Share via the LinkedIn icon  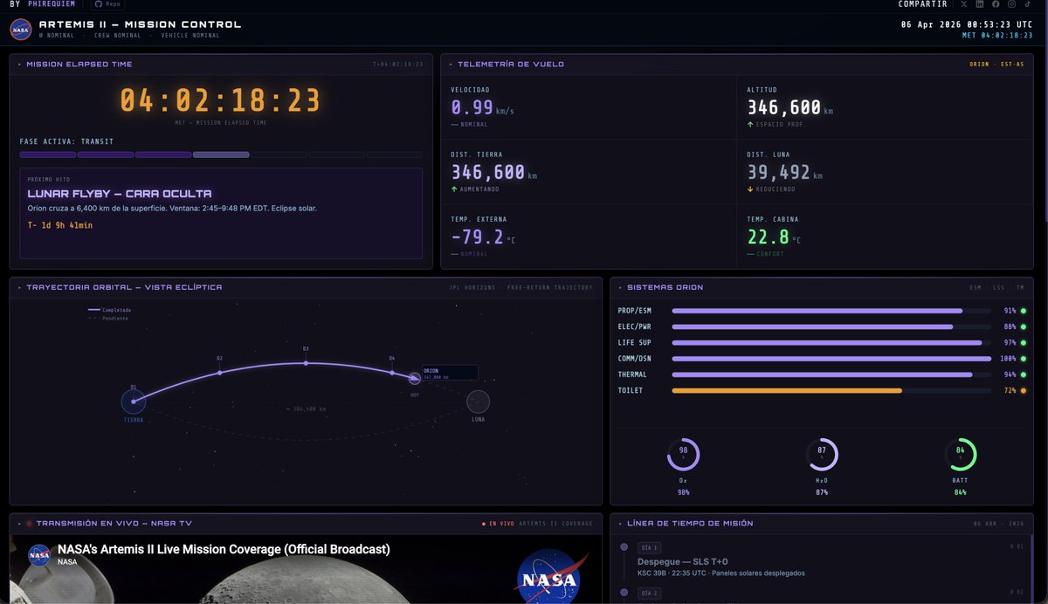980,4
